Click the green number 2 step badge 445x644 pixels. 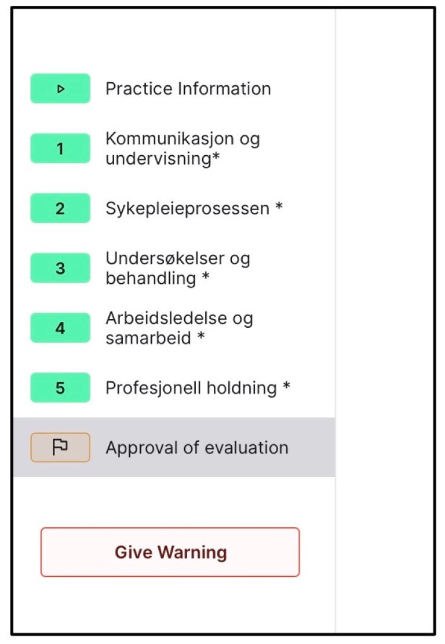click(60, 208)
